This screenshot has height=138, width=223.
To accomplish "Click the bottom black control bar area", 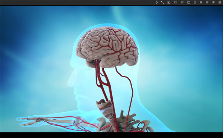I will pyautogui.click(x=111, y=135).
